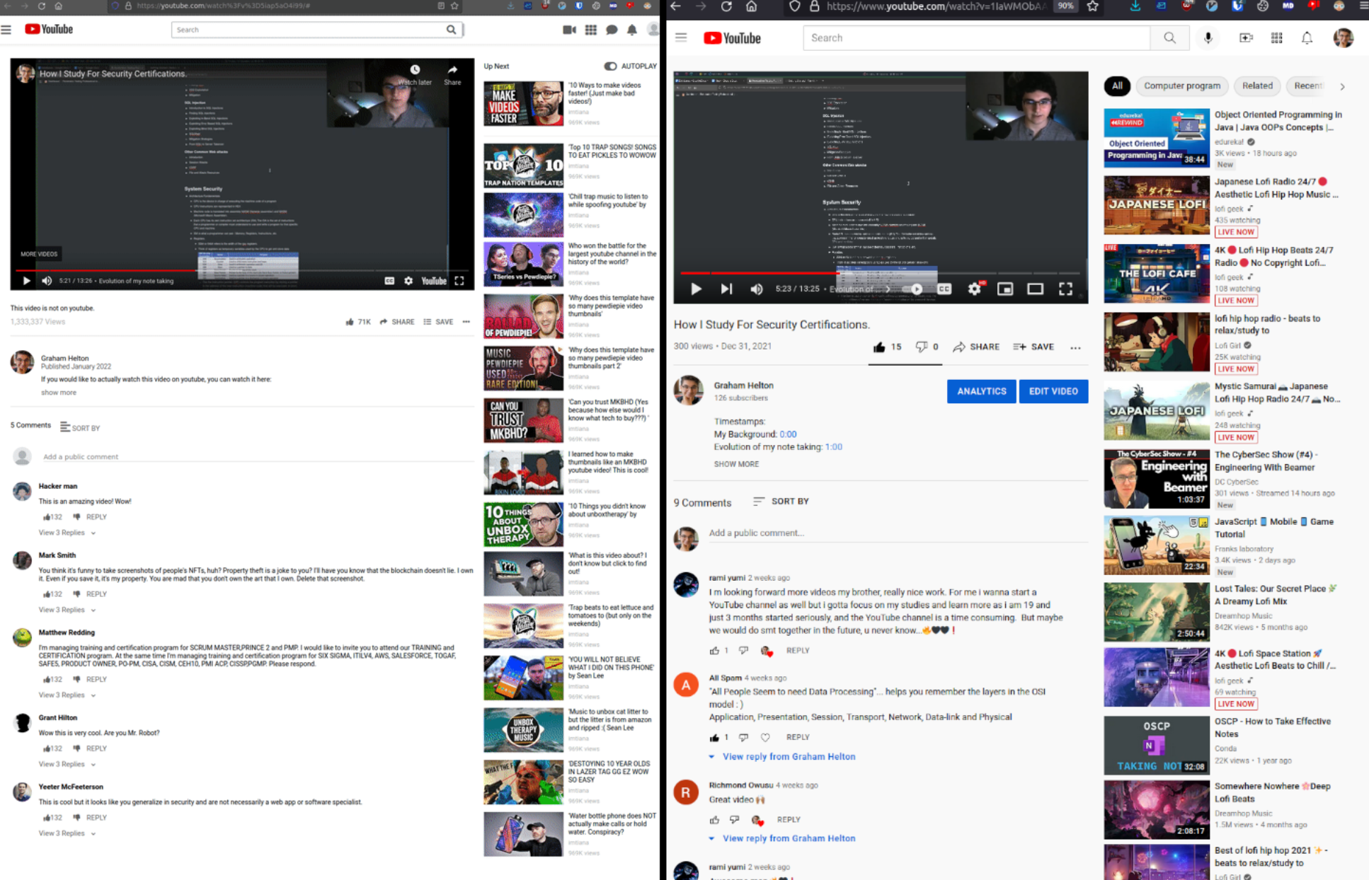Click the create video camera-plus icon
The height and width of the screenshot is (880, 1369).
(1246, 38)
